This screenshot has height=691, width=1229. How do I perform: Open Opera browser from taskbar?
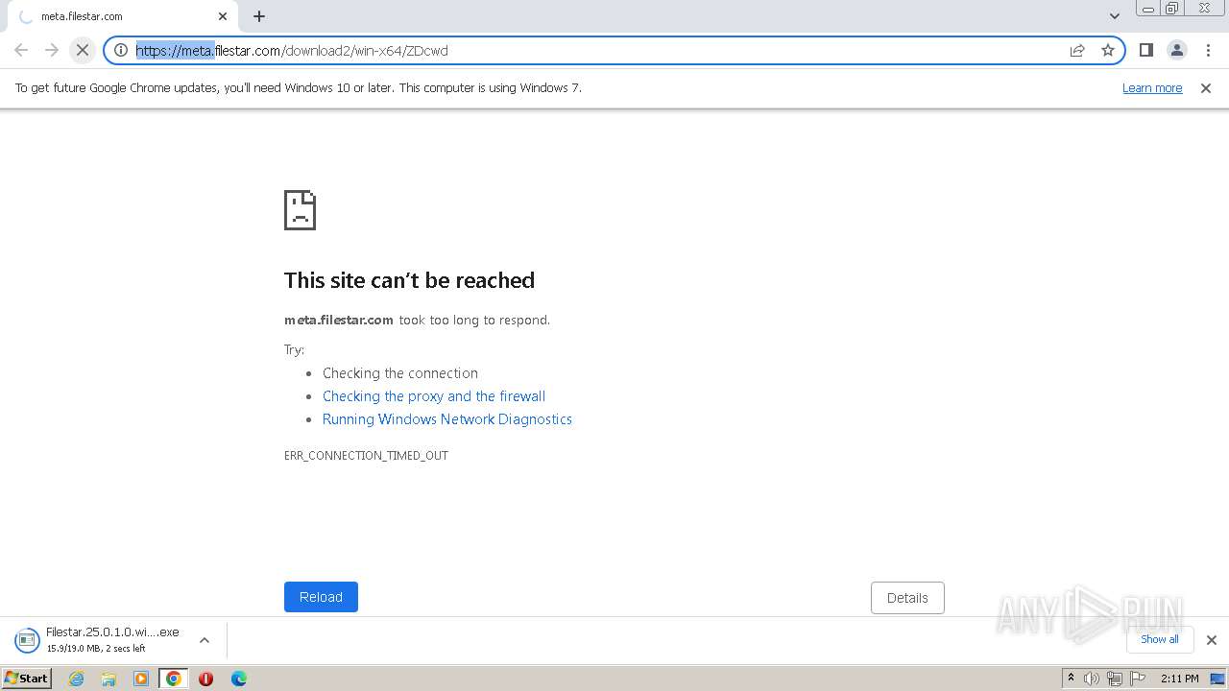coord(205,679)
